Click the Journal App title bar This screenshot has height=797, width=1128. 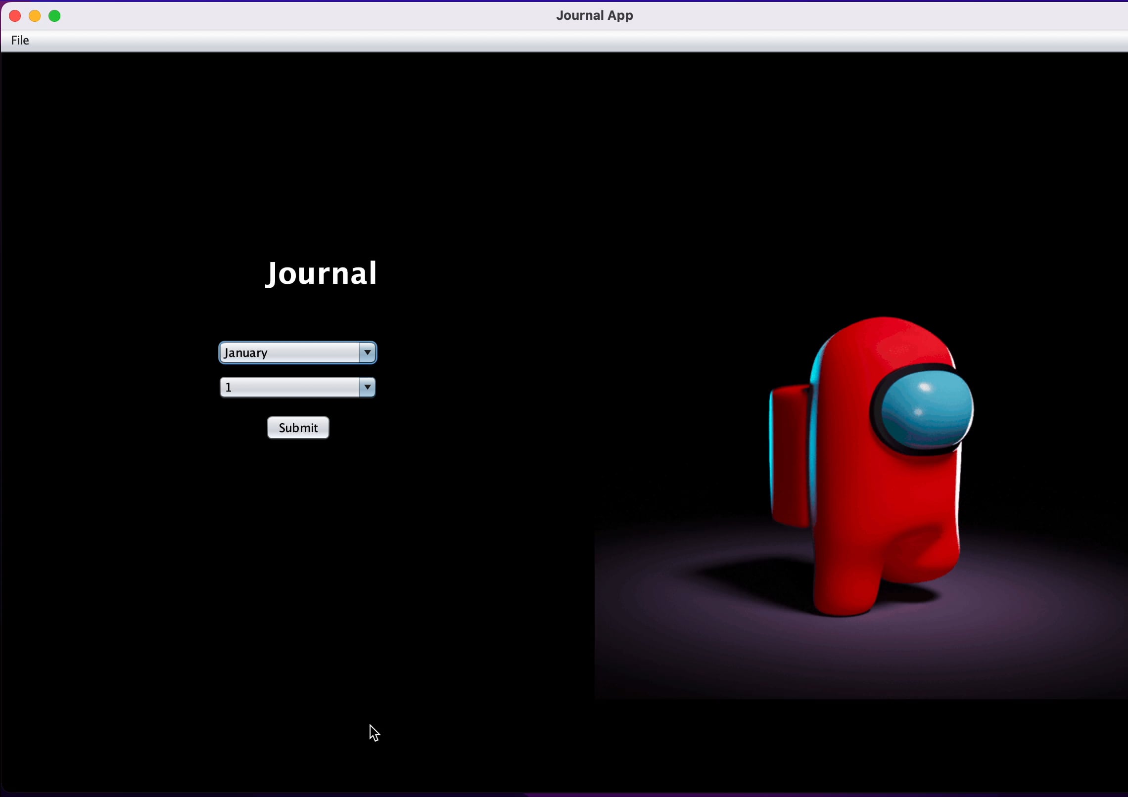click(x=594, y=15)
